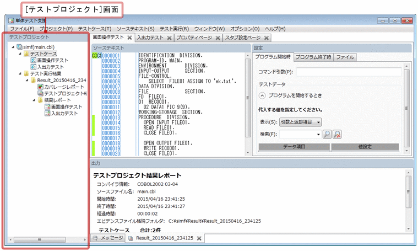Click the 値設定 column header
418x251 pixels.
(x=365, y=147)
